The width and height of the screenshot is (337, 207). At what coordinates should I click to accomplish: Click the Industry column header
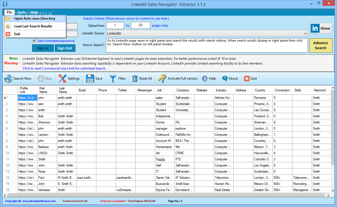pos(224,90)
